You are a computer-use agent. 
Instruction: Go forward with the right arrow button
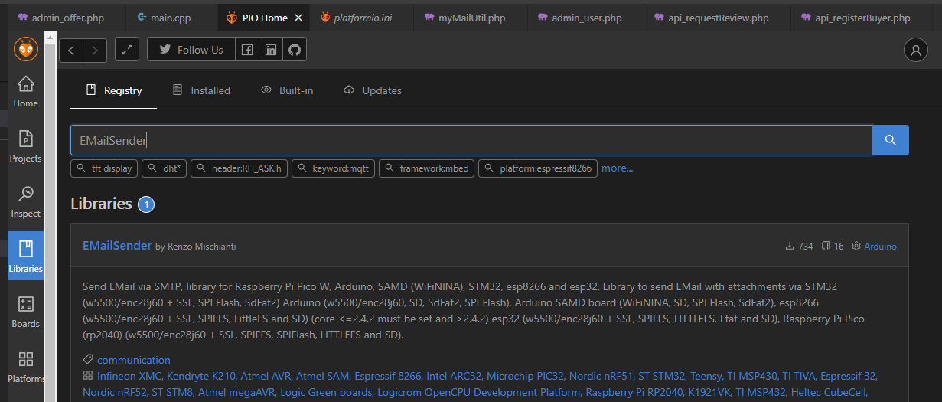(95, 51)
